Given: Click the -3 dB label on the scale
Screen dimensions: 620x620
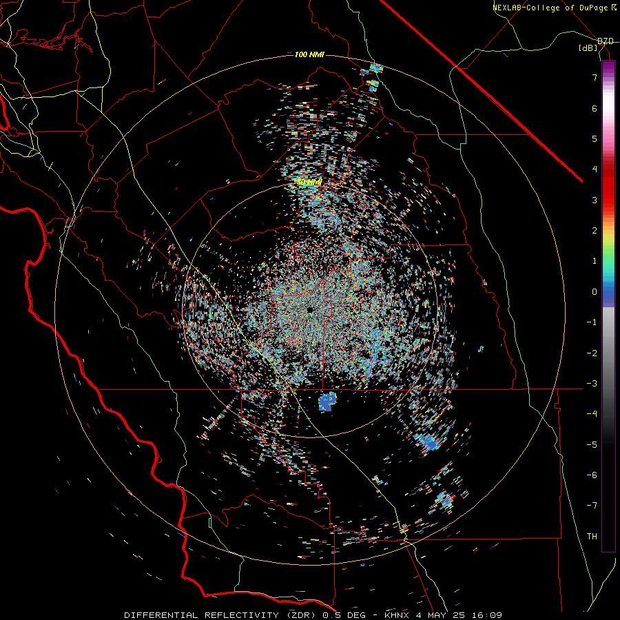Looking at the screenshot, I should tap(592, 384).
